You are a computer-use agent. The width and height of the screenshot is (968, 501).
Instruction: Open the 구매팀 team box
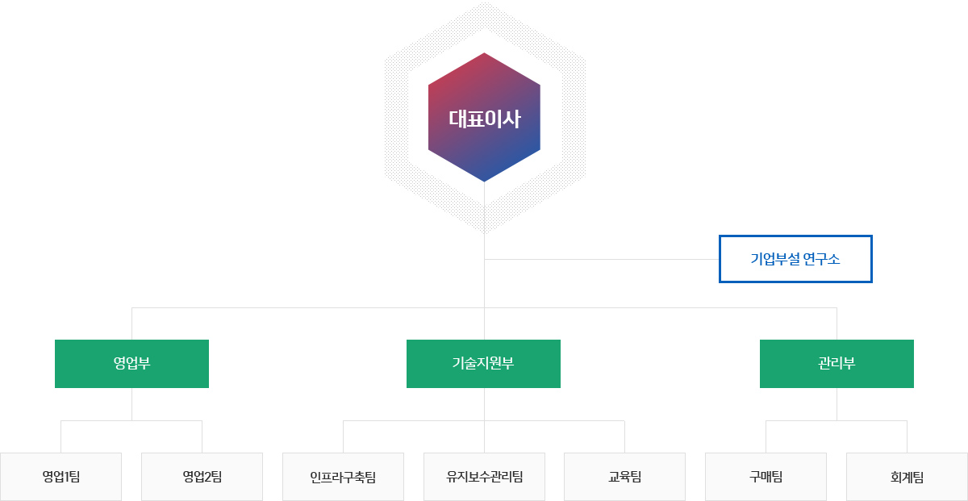pos(766,476)
